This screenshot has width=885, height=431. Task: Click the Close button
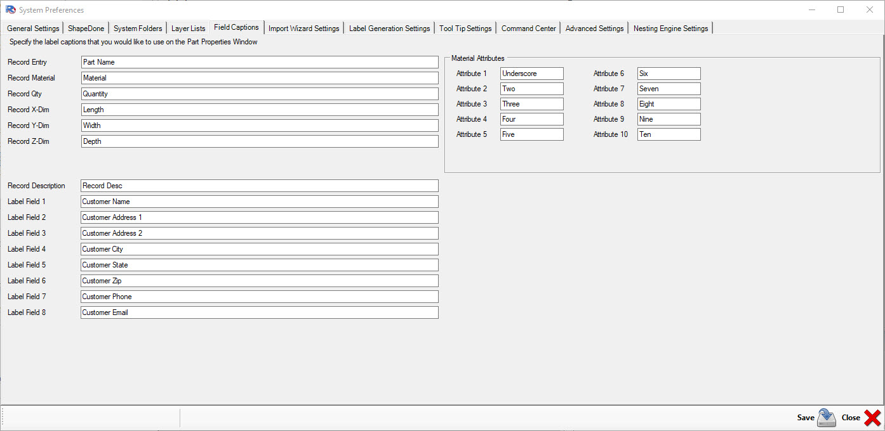pos(851,418)
